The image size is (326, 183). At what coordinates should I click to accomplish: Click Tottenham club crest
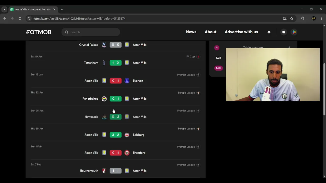coord(104,63)
